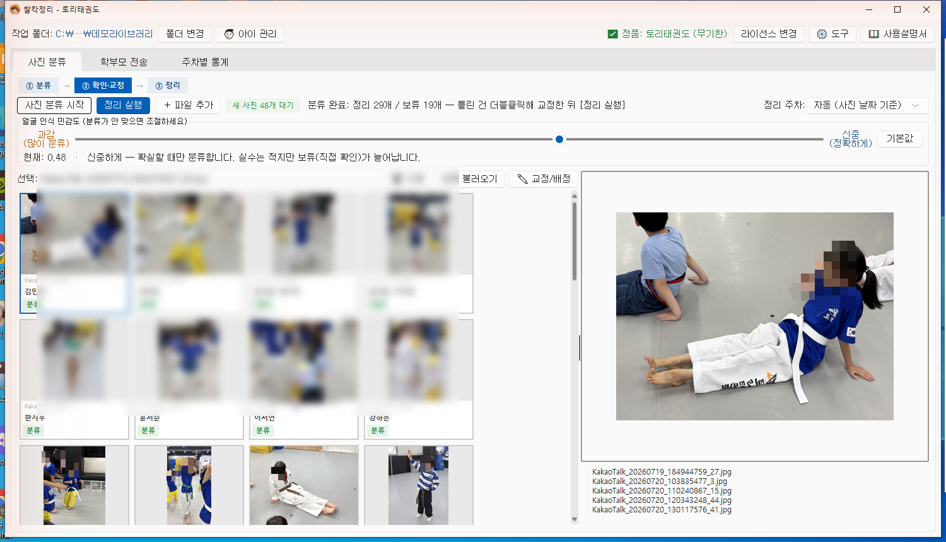The image size is (946, 542).
Task: Click the 현재: 0.48 sensitivity value
Action: click(x=45, y=158)
